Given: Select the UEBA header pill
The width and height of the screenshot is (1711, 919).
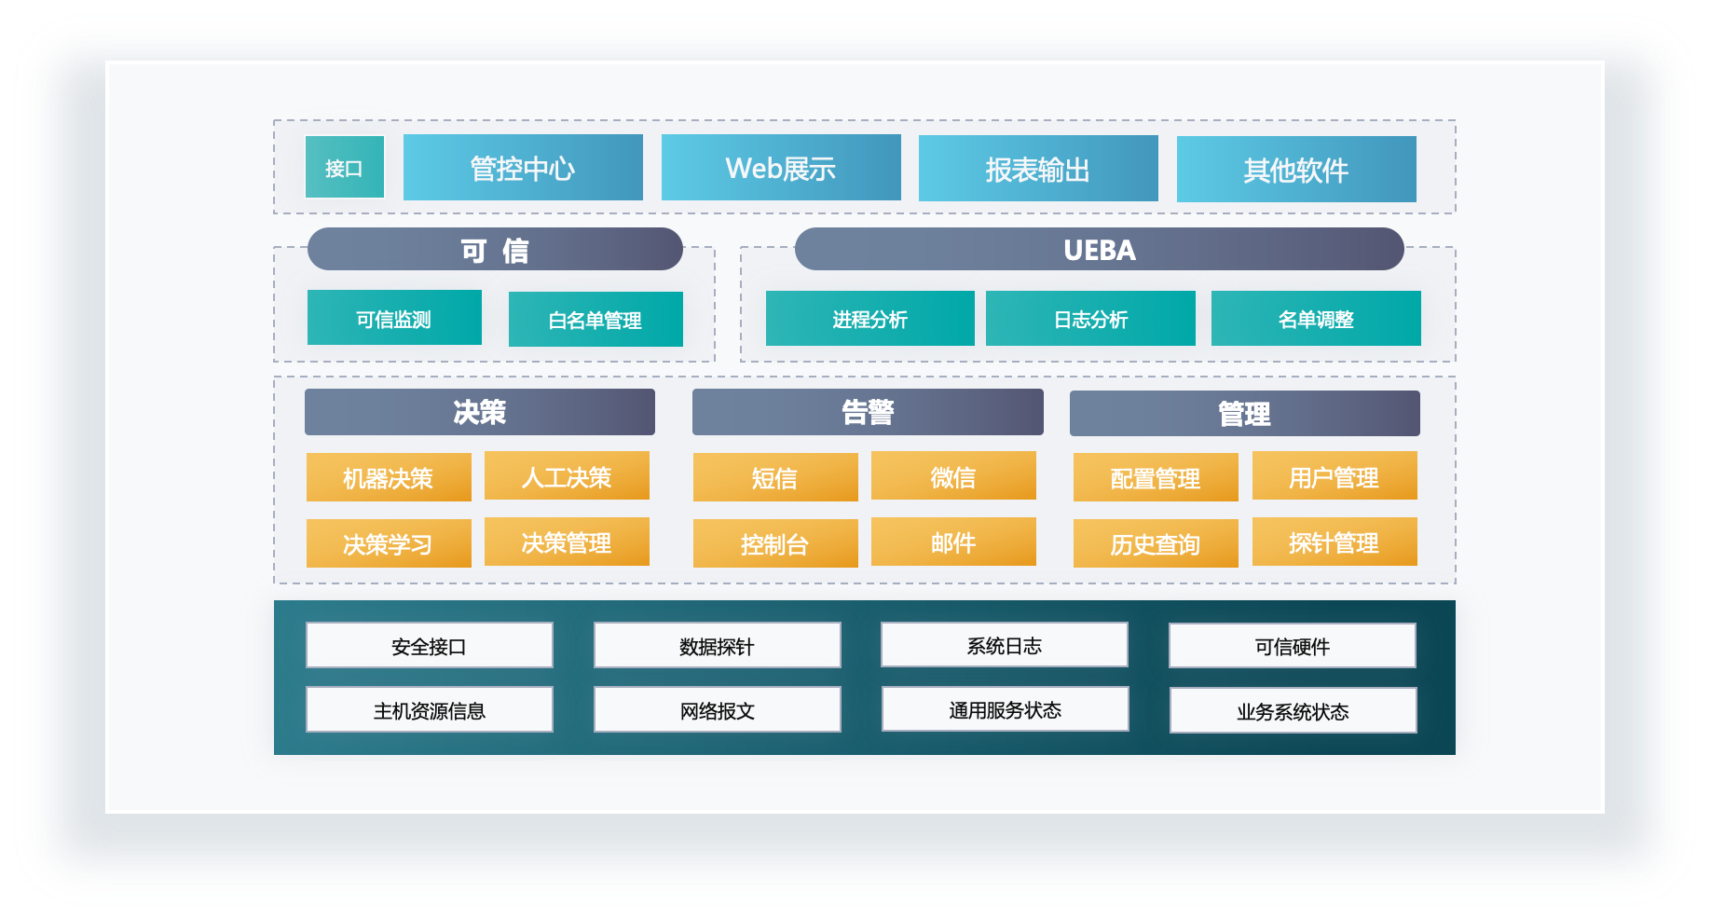Looking at the screenshot, I should [1099, 250].
